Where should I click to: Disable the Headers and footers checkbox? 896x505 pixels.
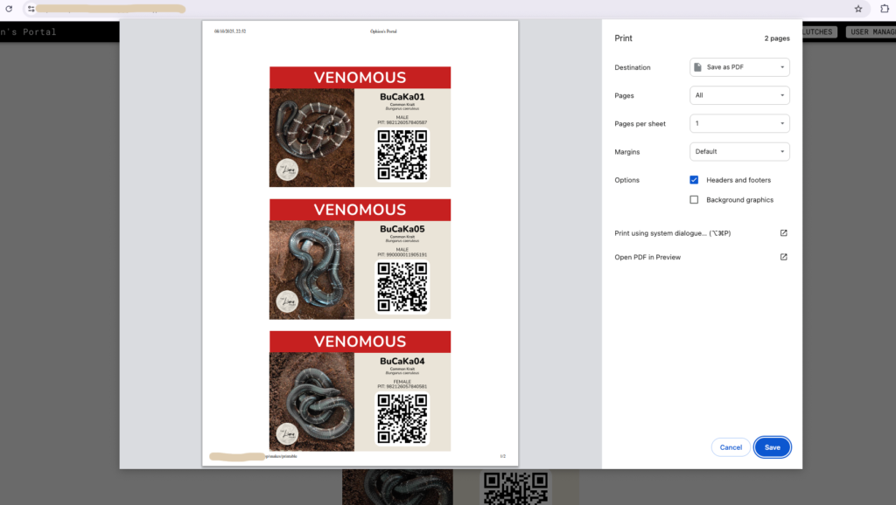tap(694, 180)
